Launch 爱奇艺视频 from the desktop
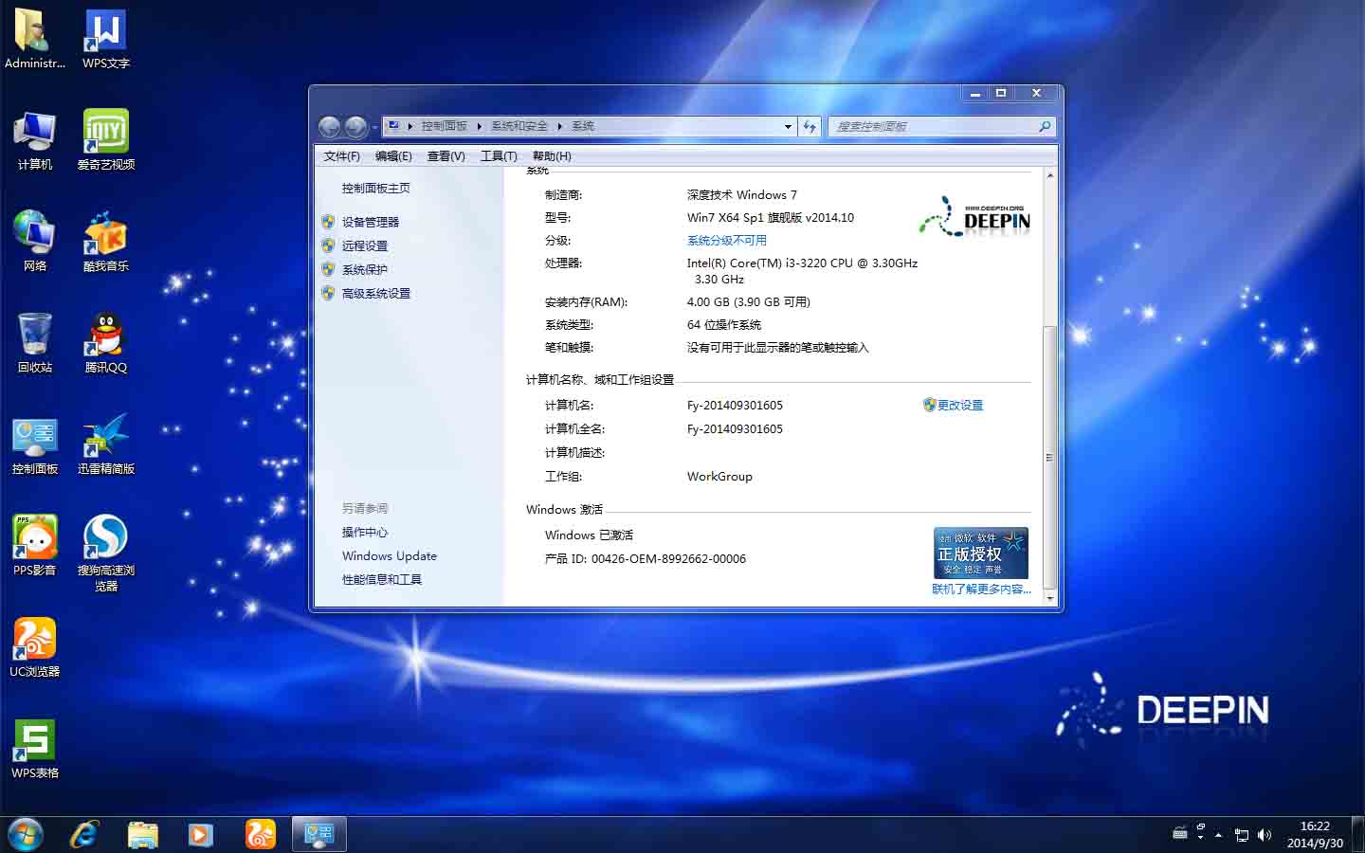Image resolution: width=1365 pixels, height=853 pixels. pyautogui.click(x=105, y=140)
